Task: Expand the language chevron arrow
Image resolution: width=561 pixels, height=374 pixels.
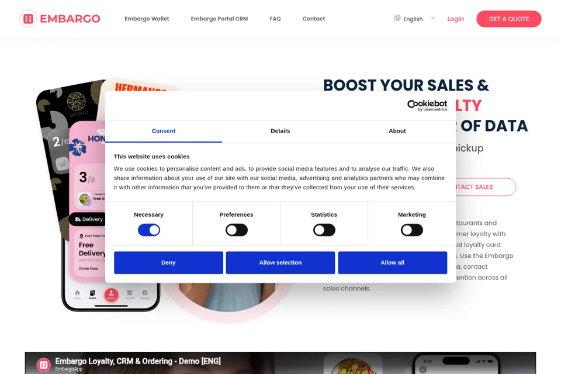Action: [433, 18]
